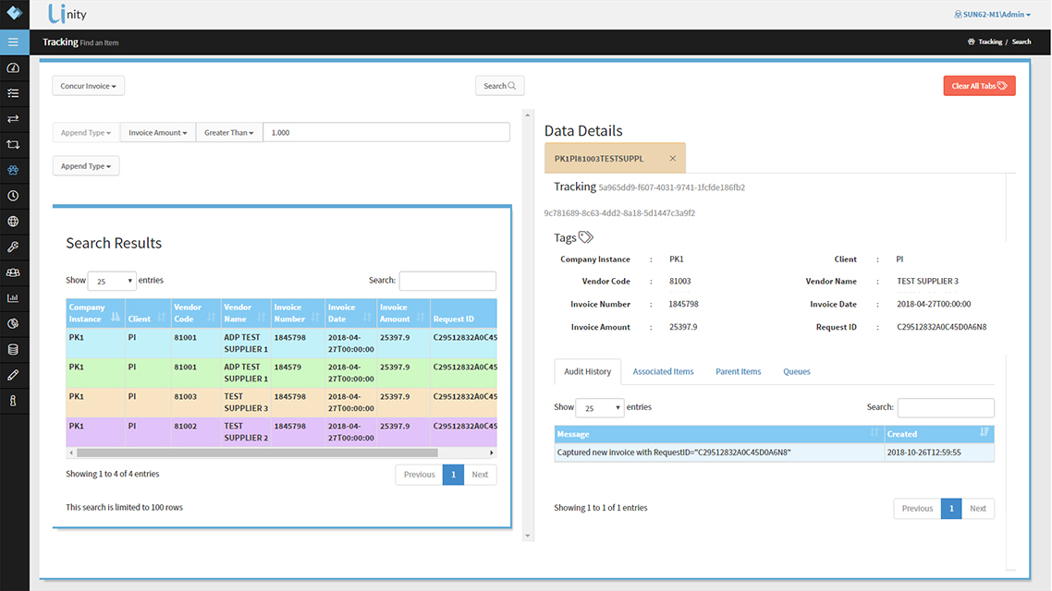Click the database icon in sidebar
1052x591 pixels.
(14, 349)
